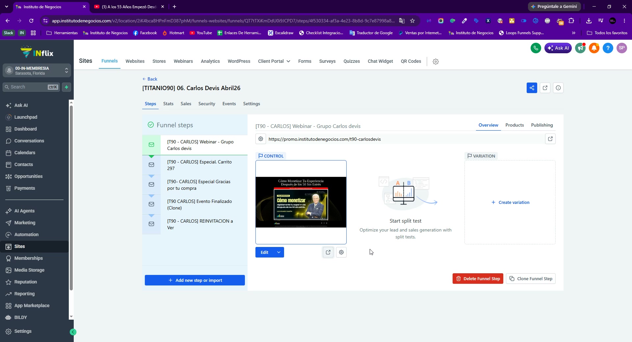The image size is (632, 342).
Task: Click the control page thumbnail preview
Action: pyautogui.click(x=301, y=202)
